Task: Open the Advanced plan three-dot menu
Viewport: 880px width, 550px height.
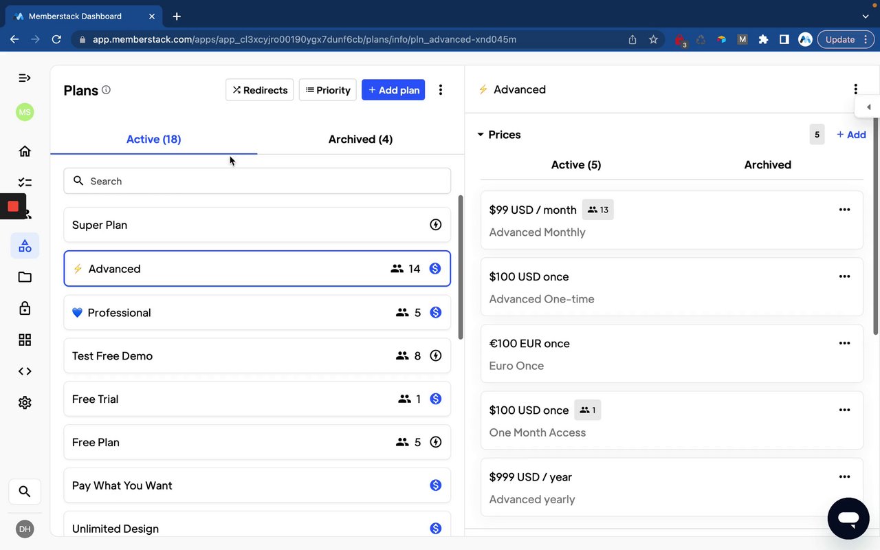Action: point(855,89)
